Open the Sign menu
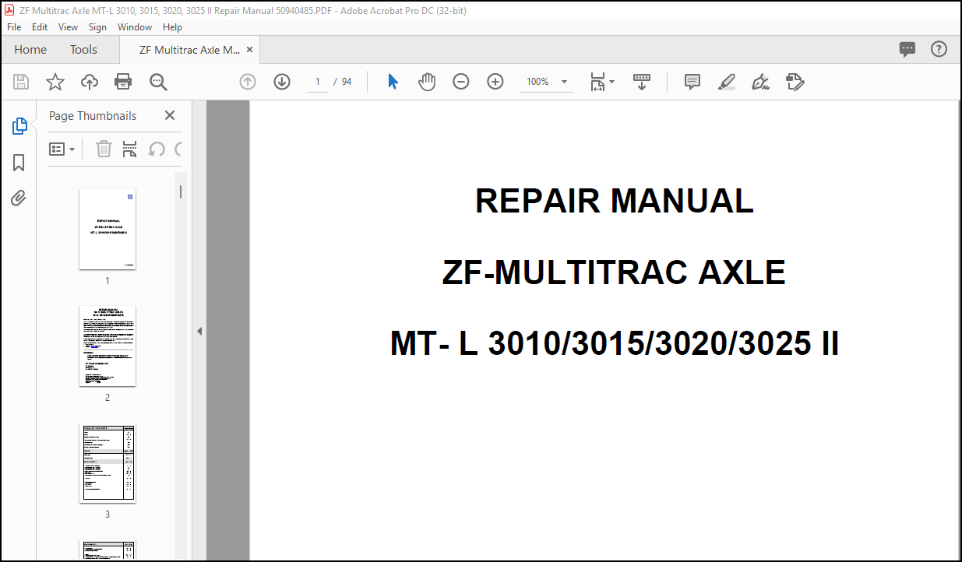Screen dimensions: 962x562 (x=97, y=27)
